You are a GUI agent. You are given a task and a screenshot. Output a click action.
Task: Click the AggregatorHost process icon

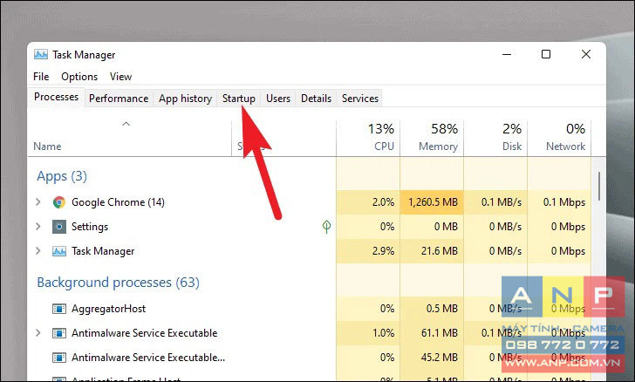[x=59, y=309]
